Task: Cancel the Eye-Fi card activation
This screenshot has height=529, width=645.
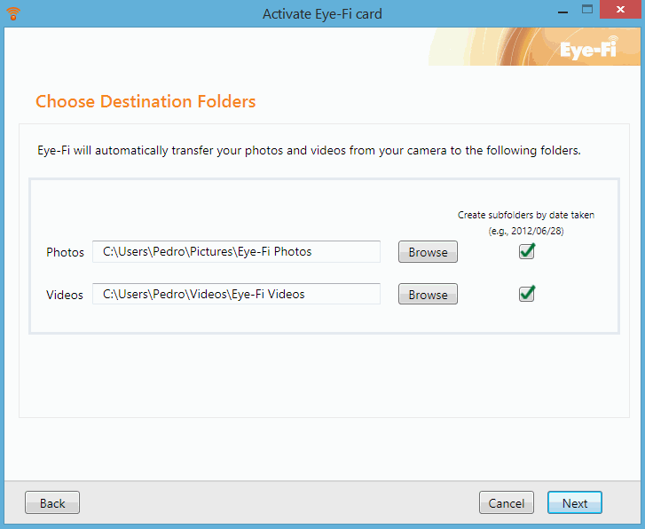Action: 507,502
